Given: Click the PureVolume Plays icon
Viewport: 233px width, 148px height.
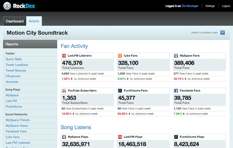Looking at the screenshot, I should coord(176,137).
